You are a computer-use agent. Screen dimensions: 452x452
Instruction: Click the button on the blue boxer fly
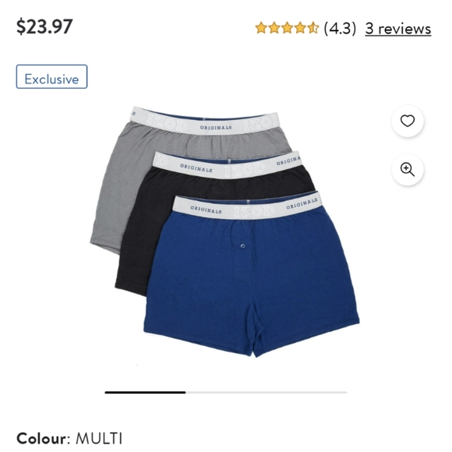pyautogui.click(x=242, y=246)
